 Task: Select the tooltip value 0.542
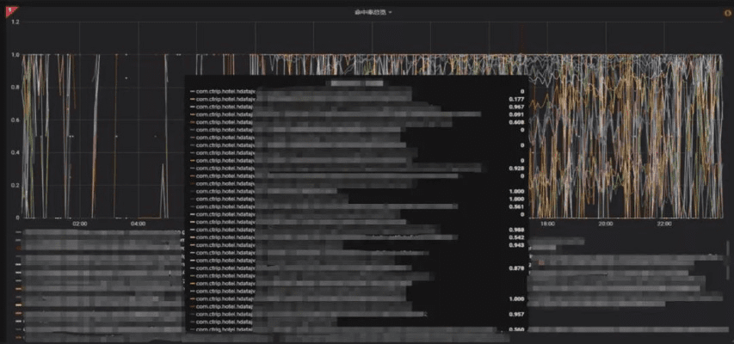516,237
